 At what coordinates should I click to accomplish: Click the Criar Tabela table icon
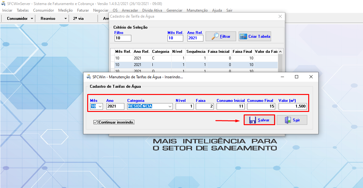pos(244,36)
